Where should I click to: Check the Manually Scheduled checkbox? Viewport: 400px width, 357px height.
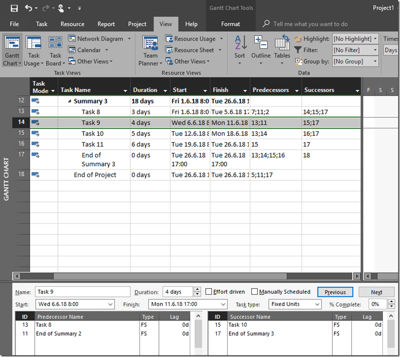click(254, 292)
